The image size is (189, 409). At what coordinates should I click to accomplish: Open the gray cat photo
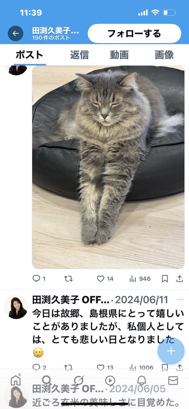point(108,167)
